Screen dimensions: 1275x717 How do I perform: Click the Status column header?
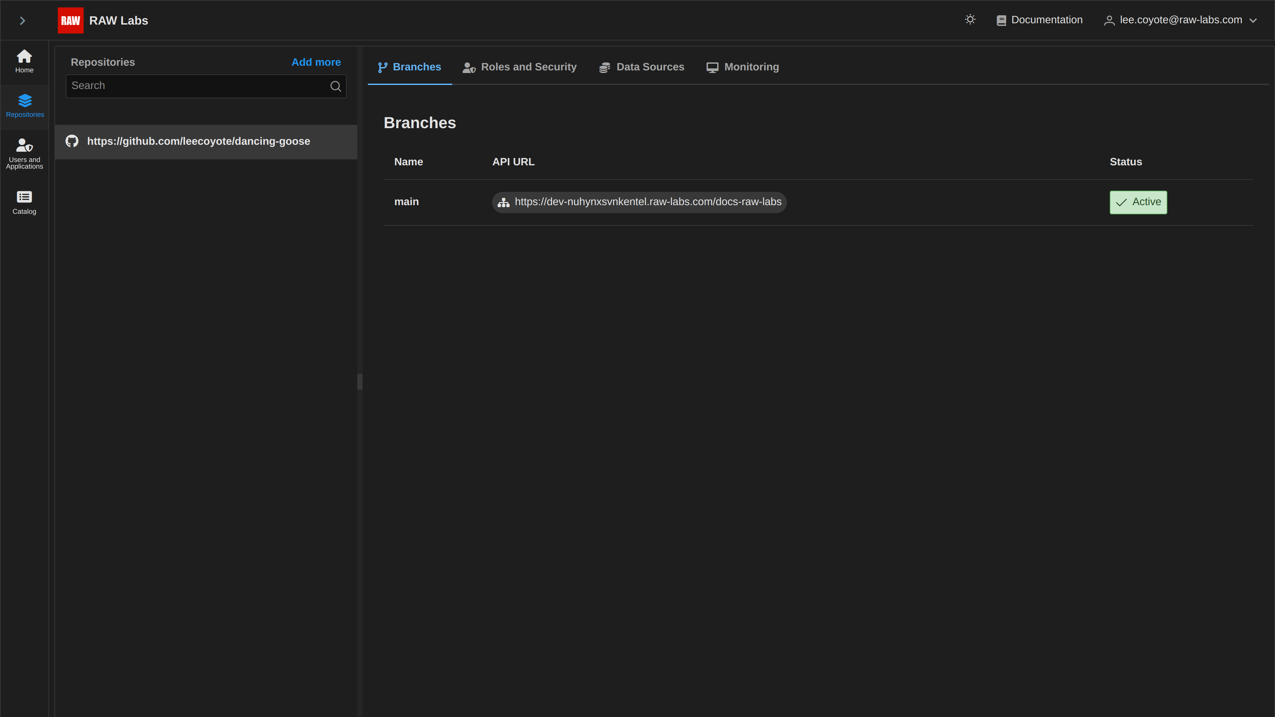click(1126, 162)
